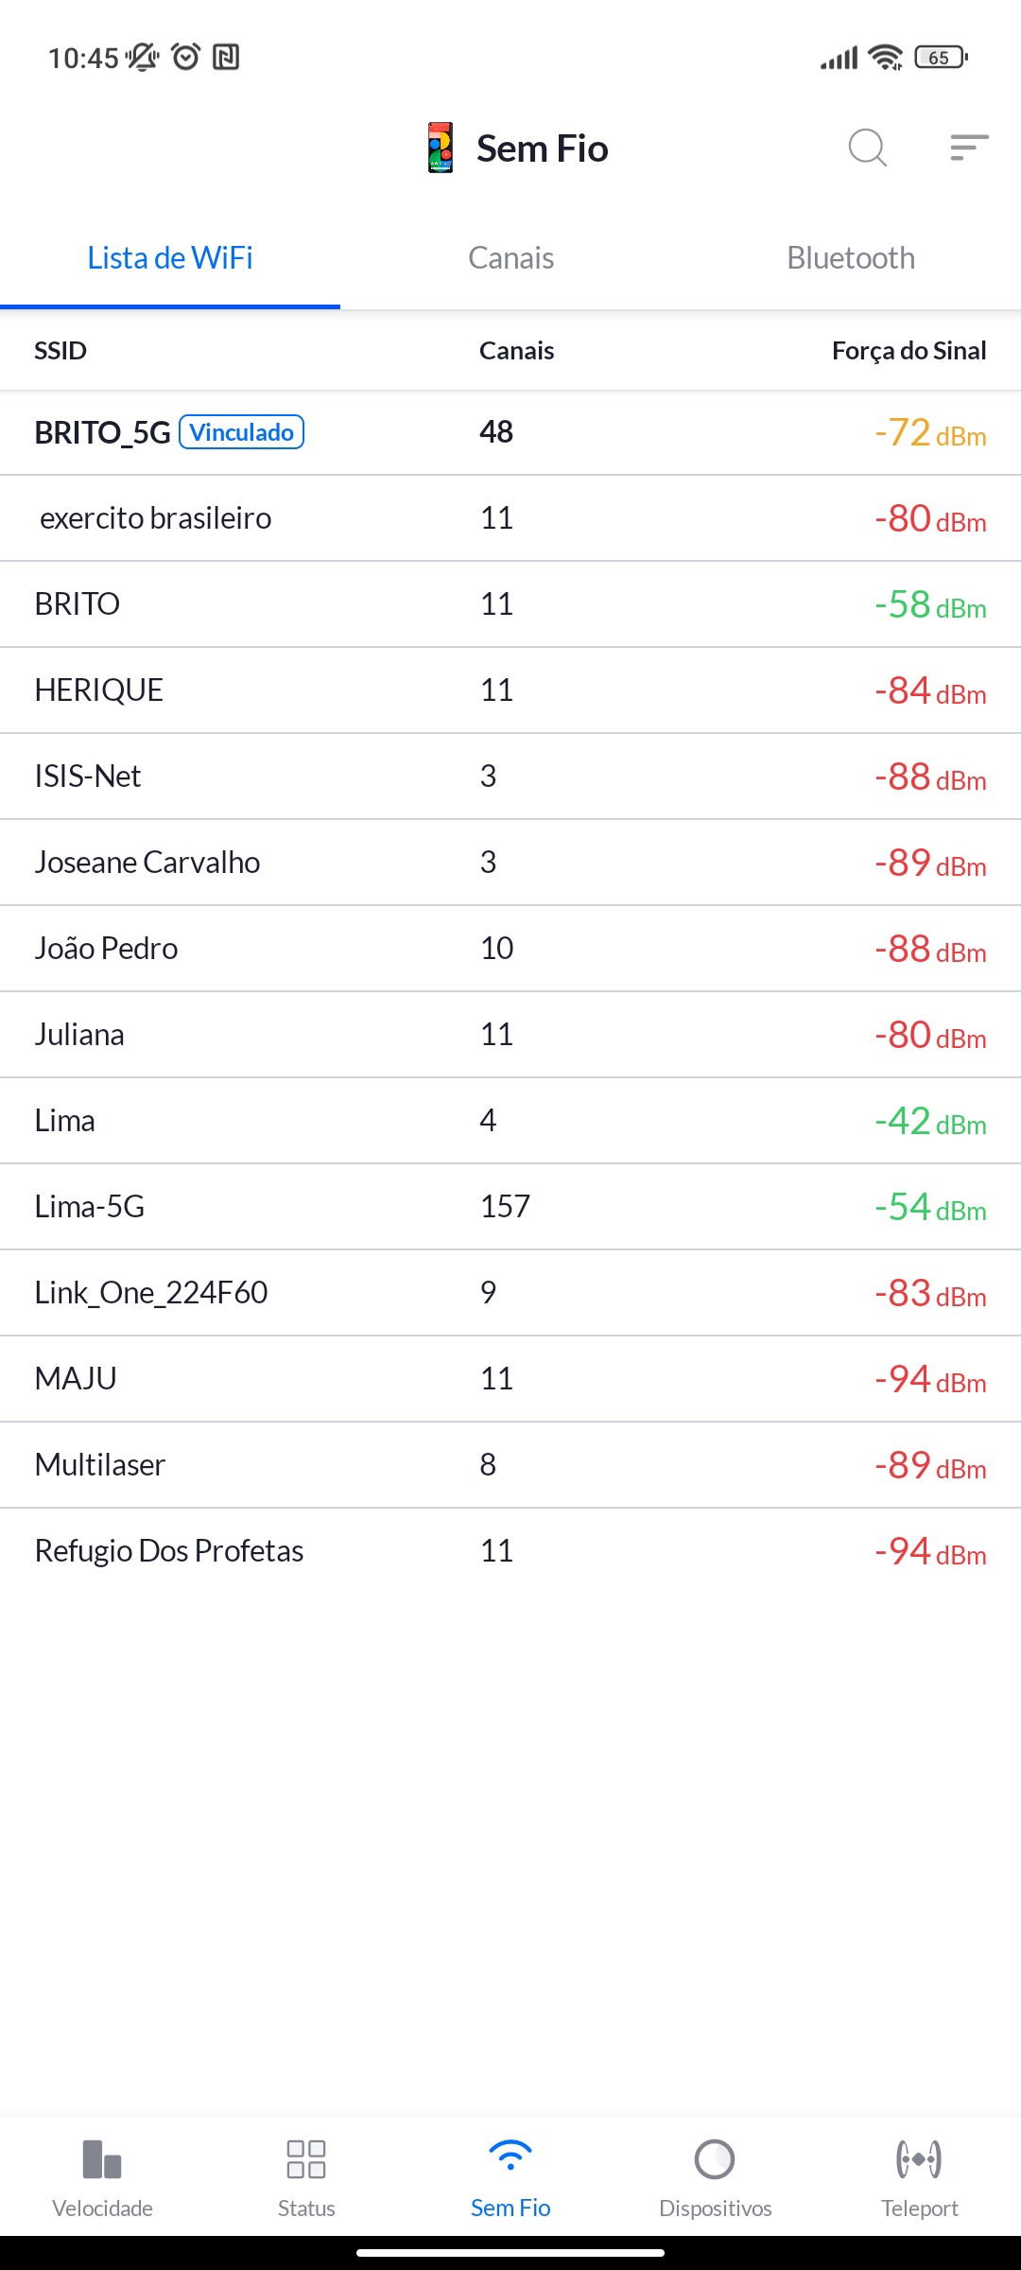
Task: Open the Velocidade speed test icon
Action: pyautogui.click(x=102, y=2160)
